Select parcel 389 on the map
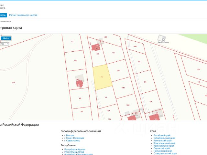 coord(145,82)
